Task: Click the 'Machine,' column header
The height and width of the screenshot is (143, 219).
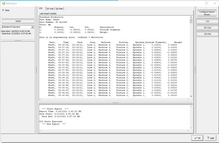Action: pyautogui.click(x=106, y=42)
